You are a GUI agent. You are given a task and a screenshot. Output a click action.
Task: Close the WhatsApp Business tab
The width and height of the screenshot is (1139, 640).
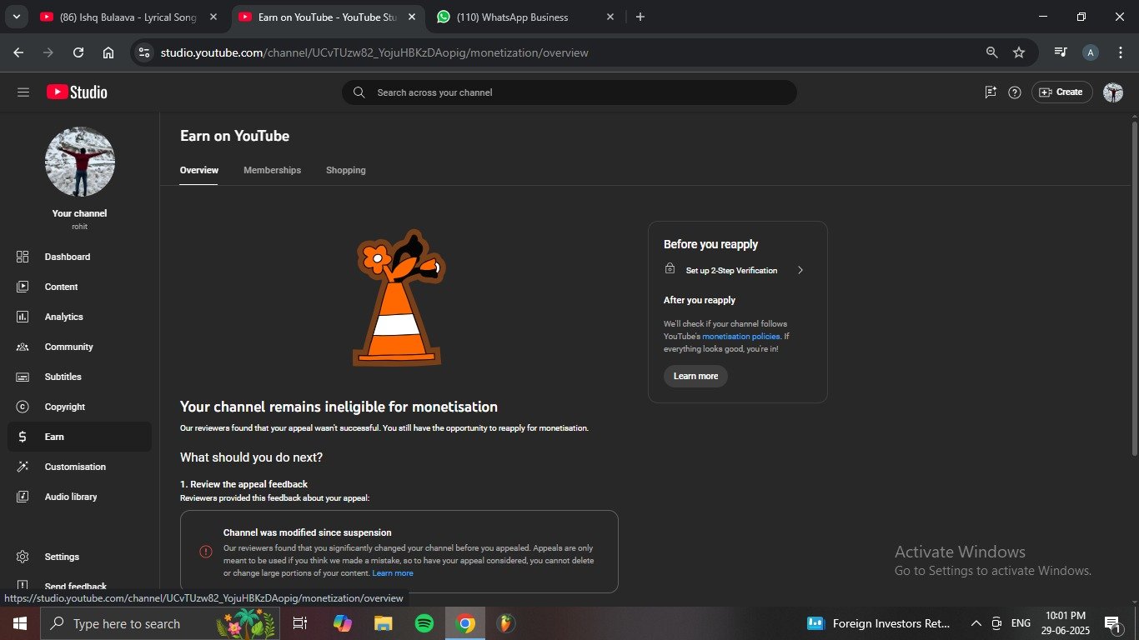point(610,17)
